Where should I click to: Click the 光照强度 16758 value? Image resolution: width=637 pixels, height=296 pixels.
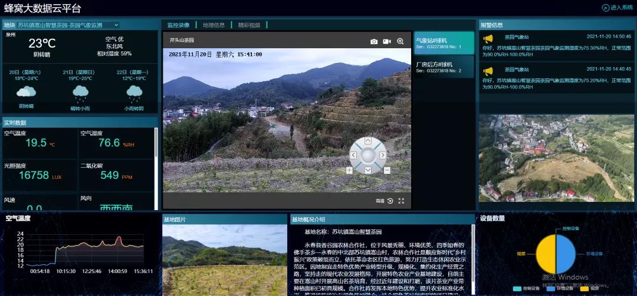coord(34,175)
